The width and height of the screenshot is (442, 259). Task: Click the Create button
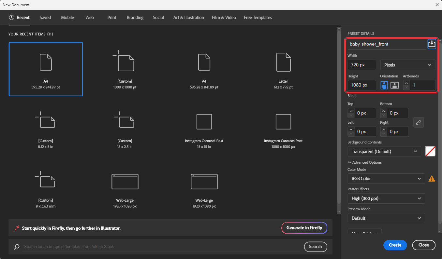(395, 245)
